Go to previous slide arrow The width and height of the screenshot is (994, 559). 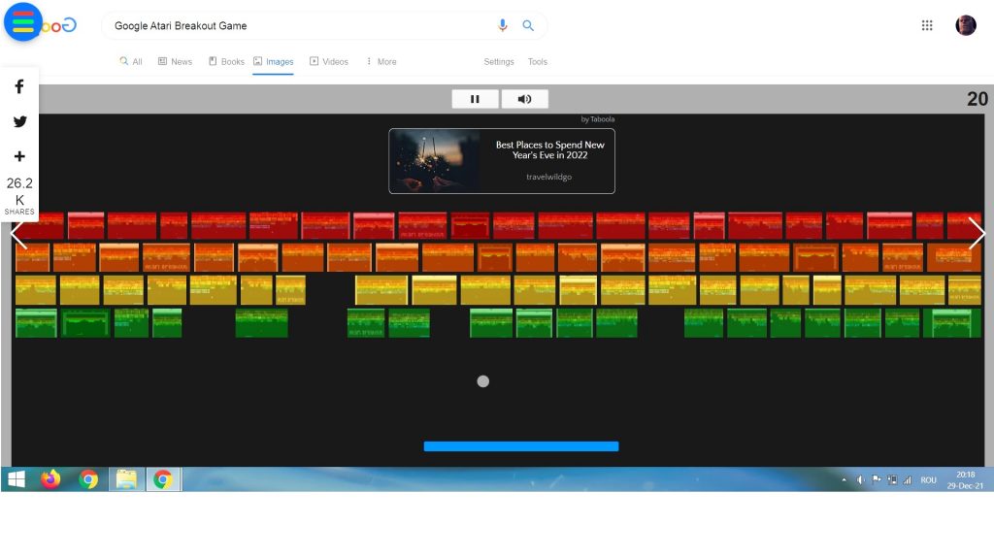click(19, 234)
